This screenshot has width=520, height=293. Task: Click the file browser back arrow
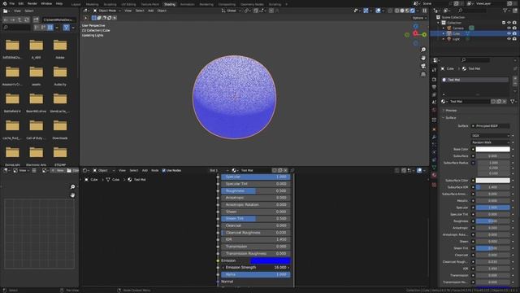click(6, 20)
